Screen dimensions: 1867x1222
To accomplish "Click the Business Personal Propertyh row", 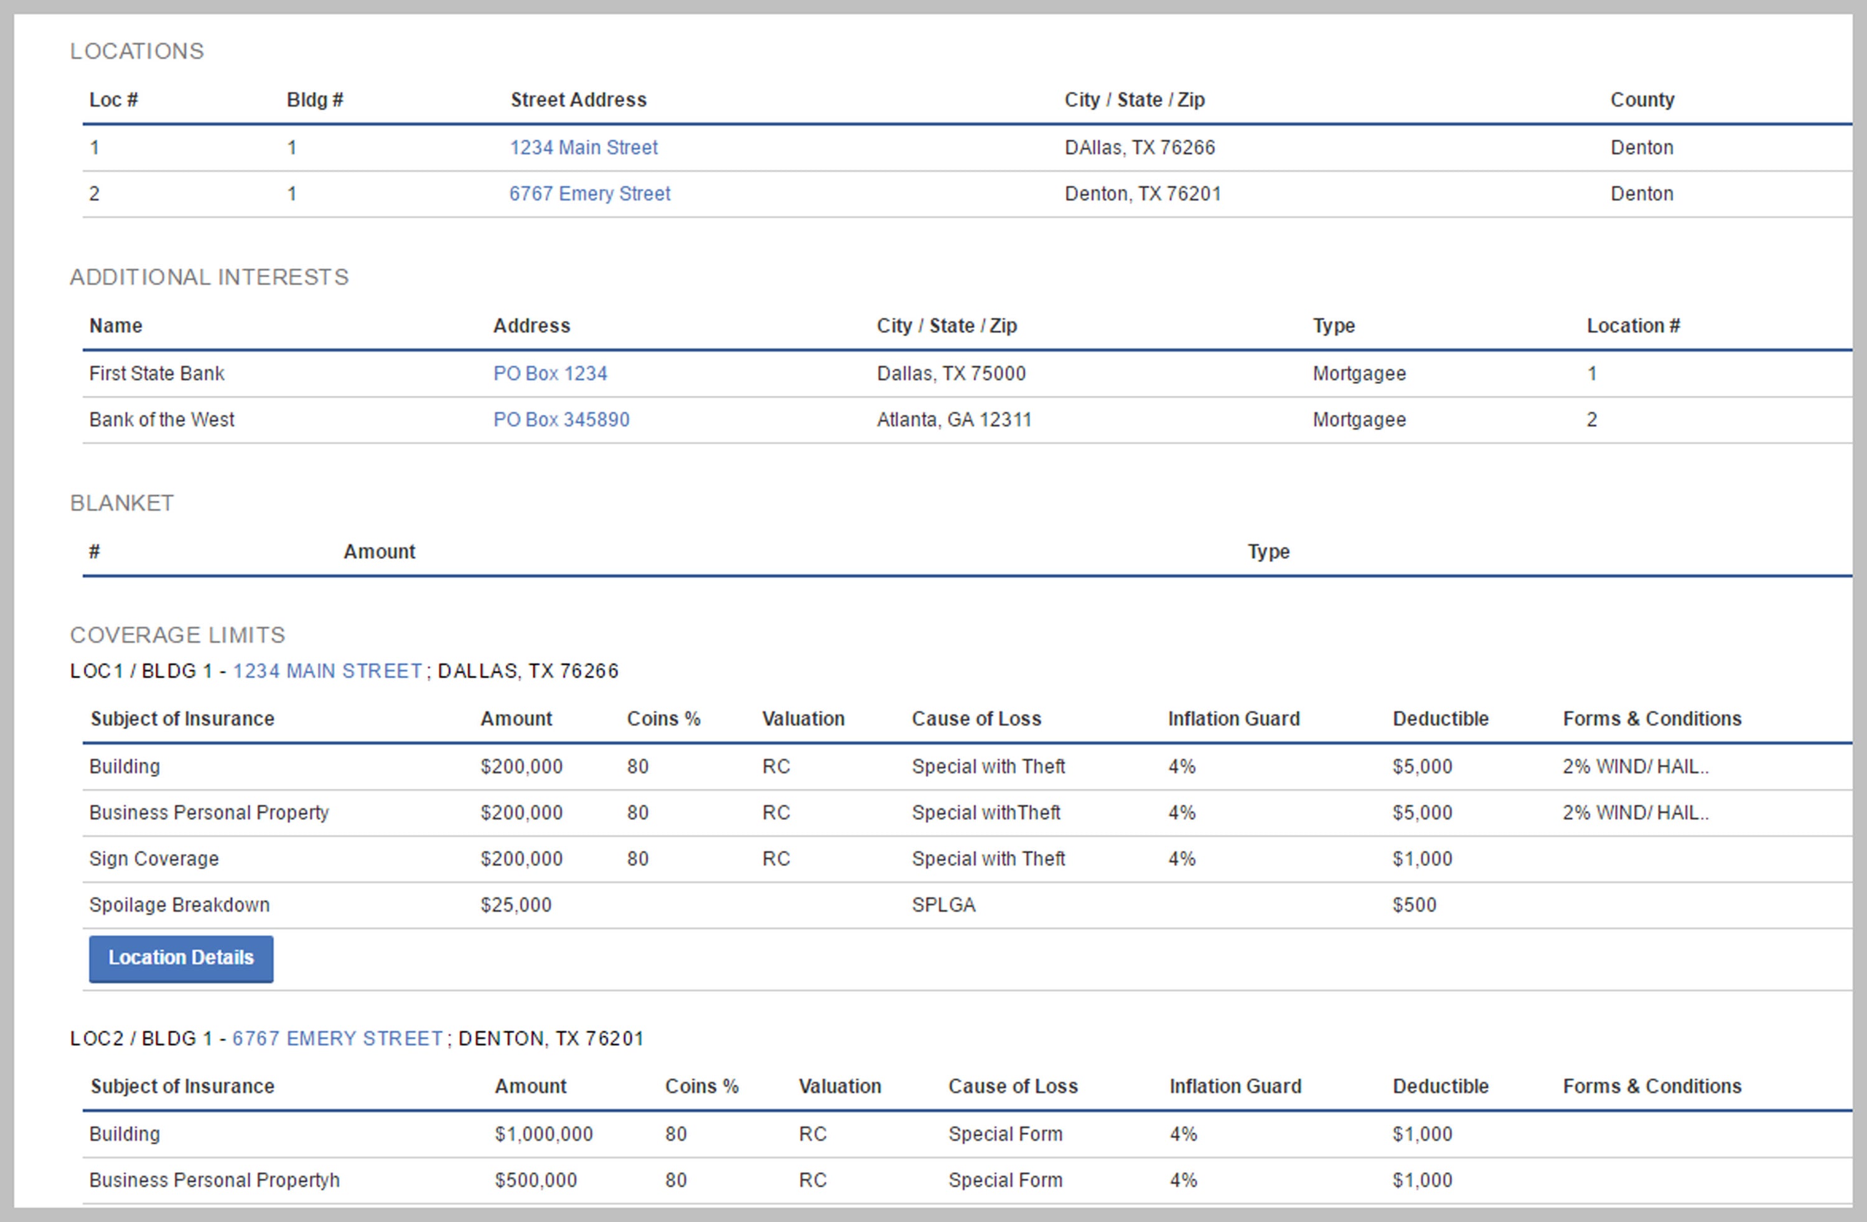I will click(214, 1180).
